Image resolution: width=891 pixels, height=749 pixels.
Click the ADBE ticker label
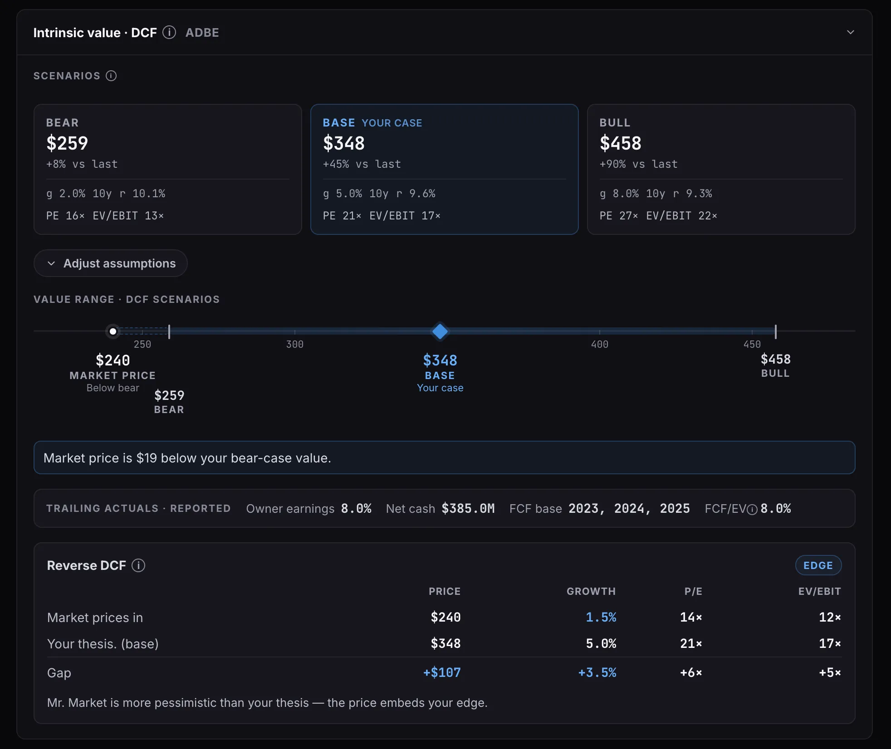202,33
